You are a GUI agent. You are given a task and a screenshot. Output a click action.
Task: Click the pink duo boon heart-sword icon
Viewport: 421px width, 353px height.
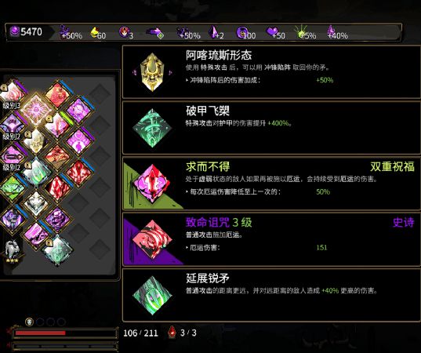click(x=152, y=184)
